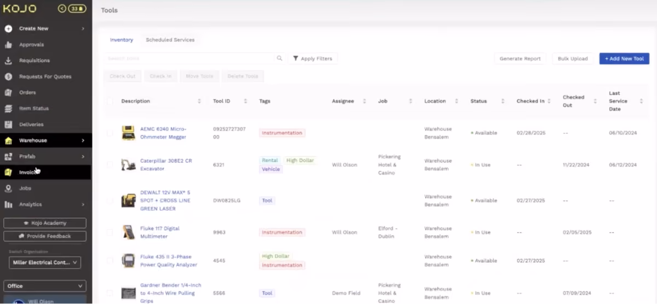Sort by Job column arrows
This screenshot has height=304, width=657.
click(410, 101)
